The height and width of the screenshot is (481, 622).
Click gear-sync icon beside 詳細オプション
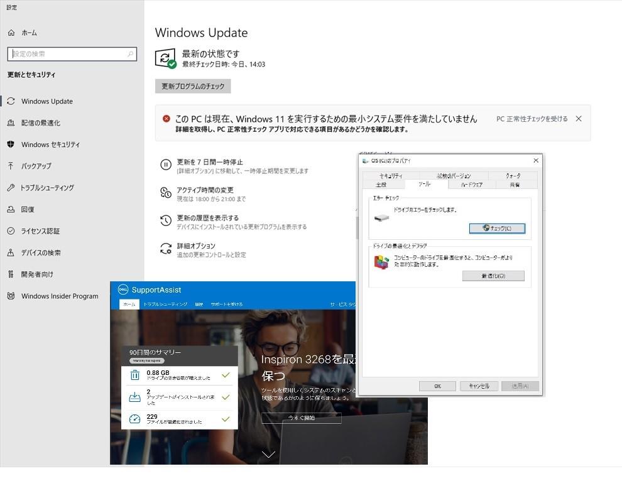[x=166, y=249]
